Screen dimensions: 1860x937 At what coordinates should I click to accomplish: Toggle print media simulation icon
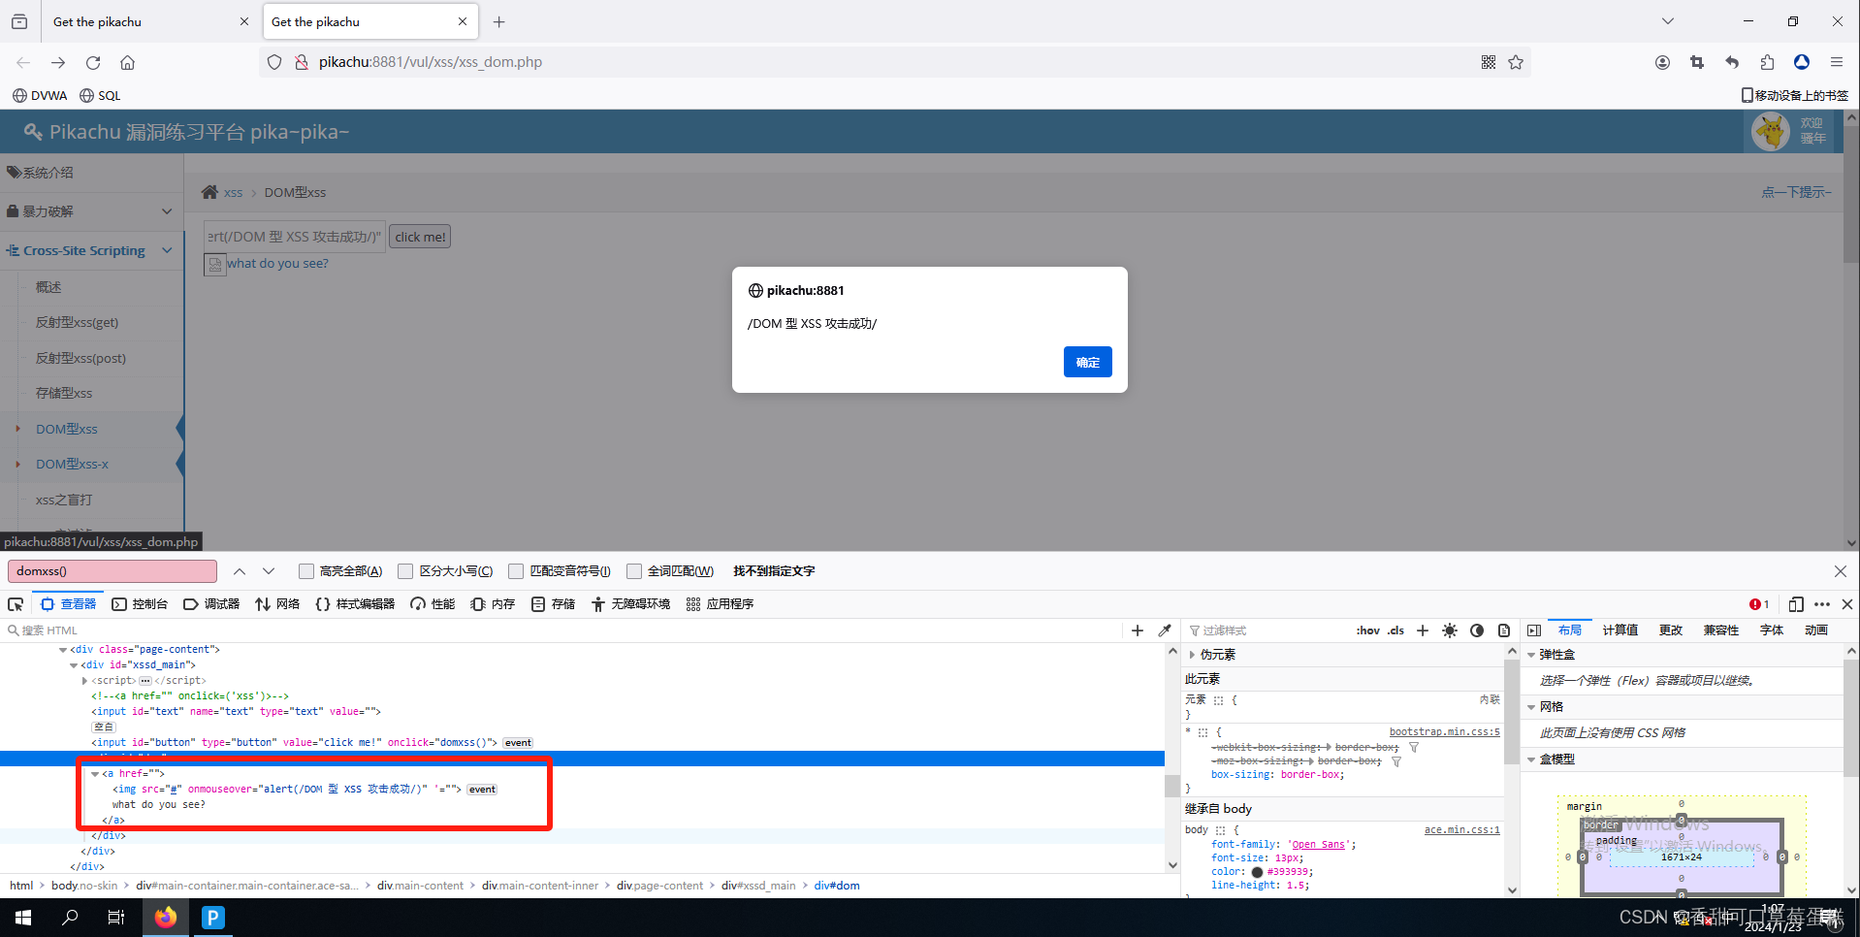click(1504, 630)
